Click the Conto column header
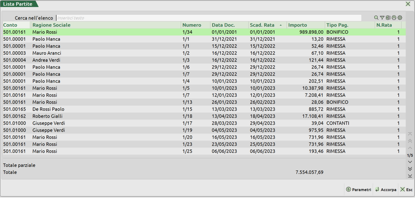415x198 pixels. point(10,25)
